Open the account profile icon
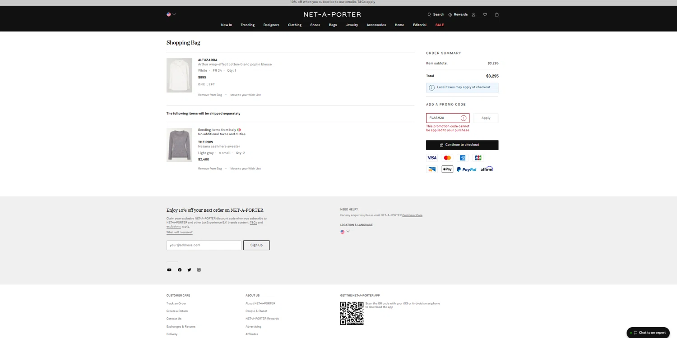Viewport: 677px width, 338px height. coord(473,14)
